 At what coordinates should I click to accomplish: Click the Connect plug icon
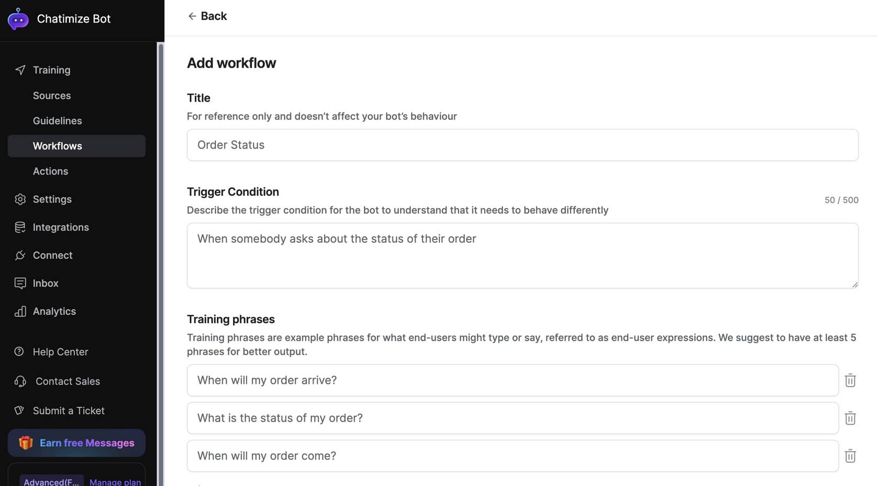[x=20, y=256]
